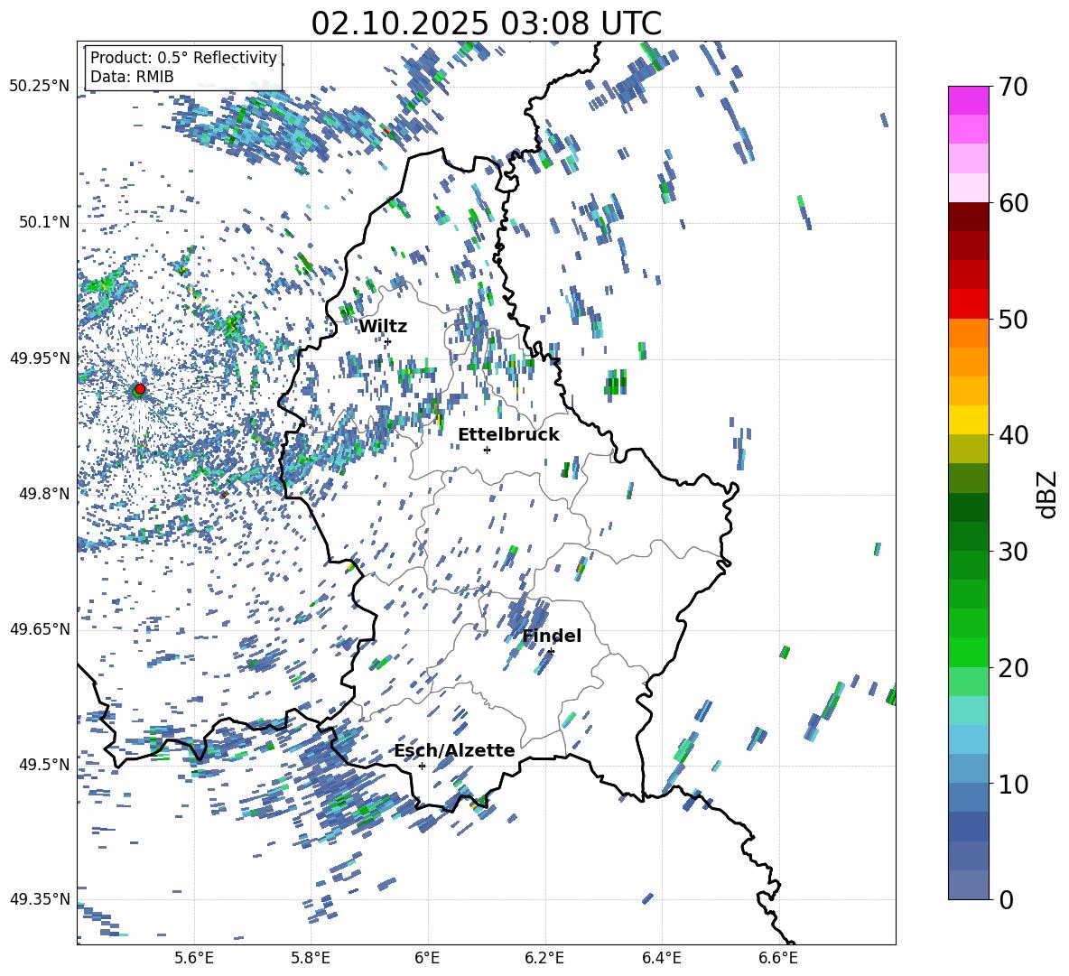Click the 50 tick on colorbar
Screen dimensions: 1069x976
(1013, 319)
